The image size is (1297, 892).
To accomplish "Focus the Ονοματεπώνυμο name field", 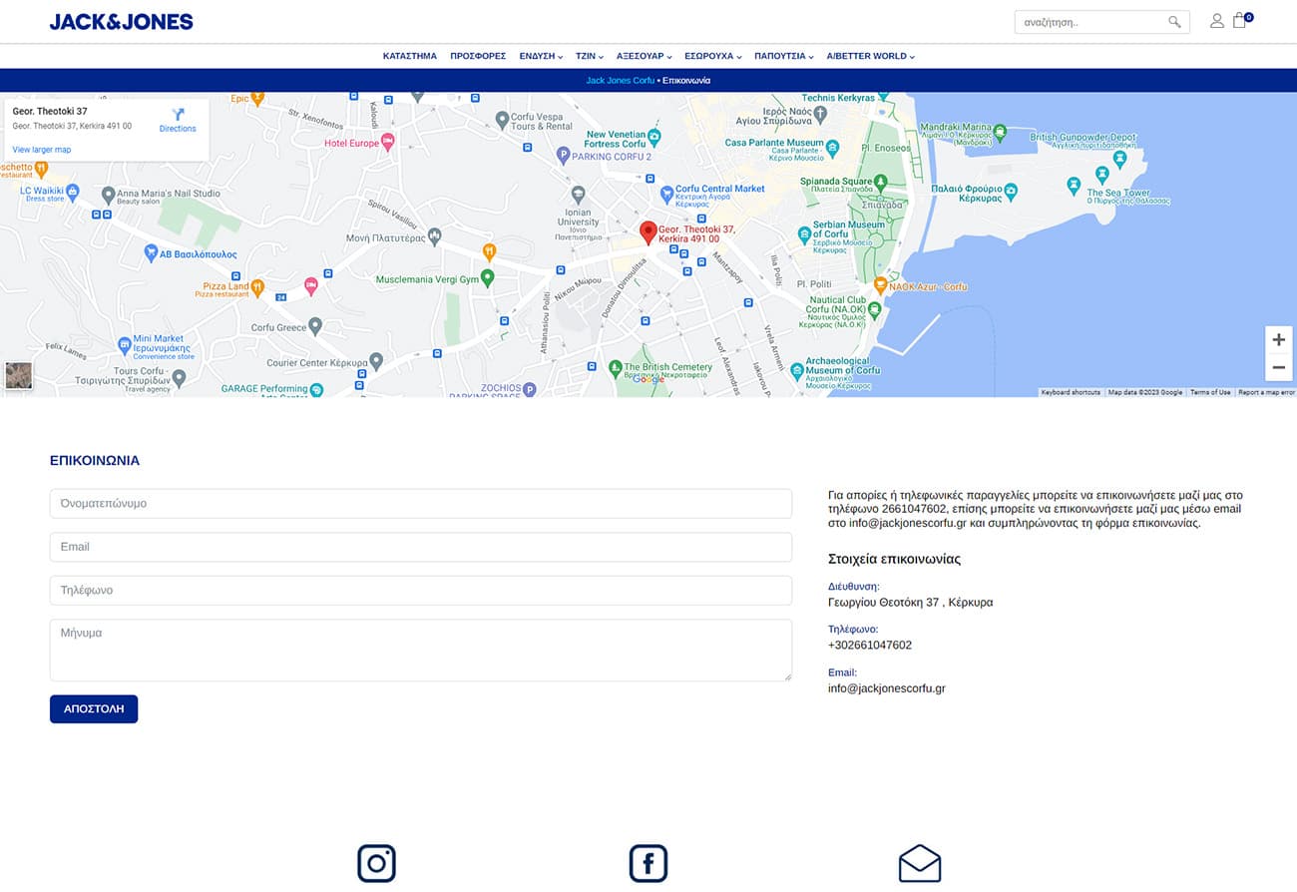I will (x=421, y=504).
